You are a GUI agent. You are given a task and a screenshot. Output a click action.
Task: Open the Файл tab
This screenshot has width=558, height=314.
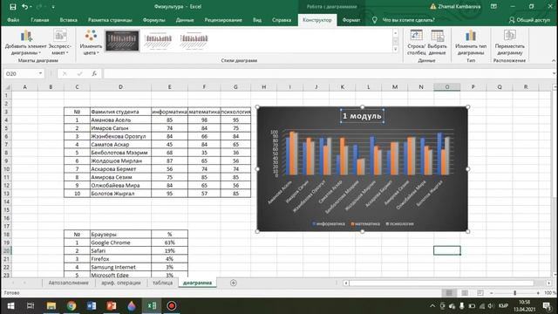point(13,20)
